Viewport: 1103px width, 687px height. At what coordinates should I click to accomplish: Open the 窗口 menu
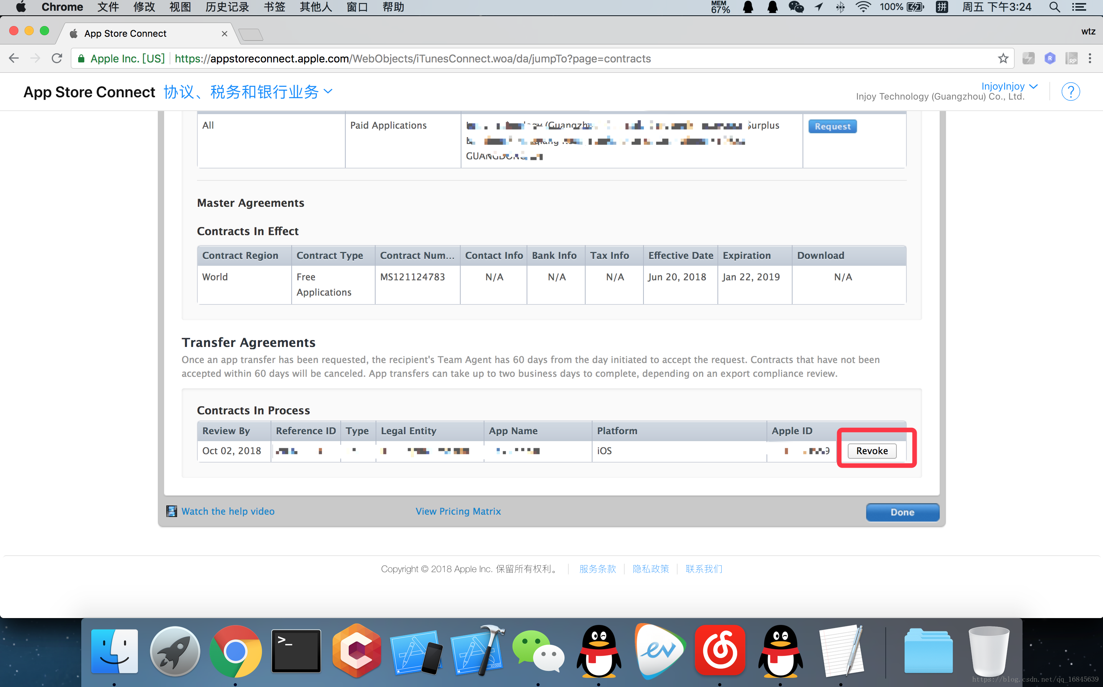[357, 7]
